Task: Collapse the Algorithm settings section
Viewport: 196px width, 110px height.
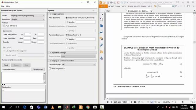Action: [51, 53]
